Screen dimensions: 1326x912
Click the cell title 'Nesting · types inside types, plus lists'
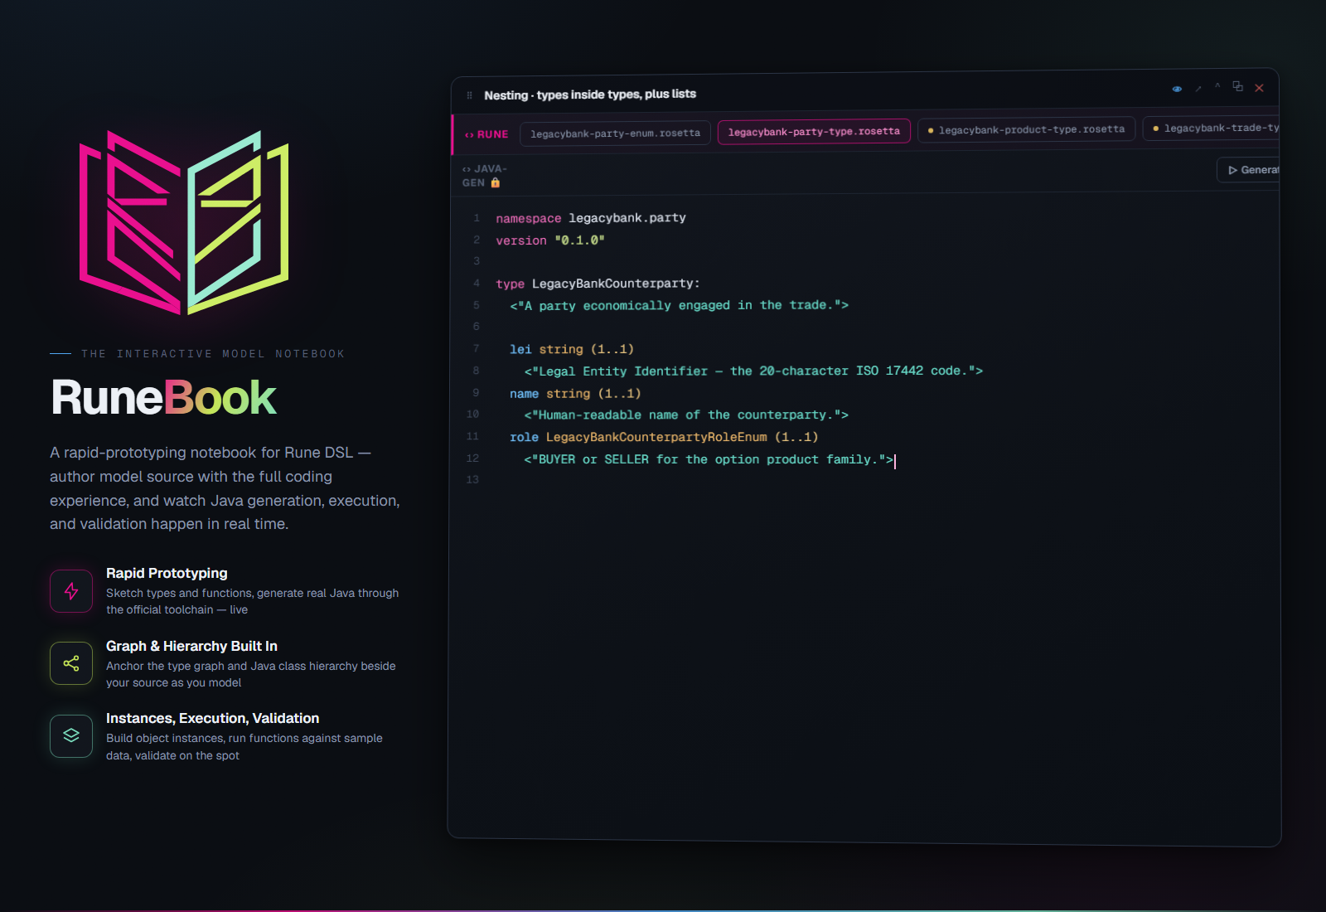coord(590,95)
